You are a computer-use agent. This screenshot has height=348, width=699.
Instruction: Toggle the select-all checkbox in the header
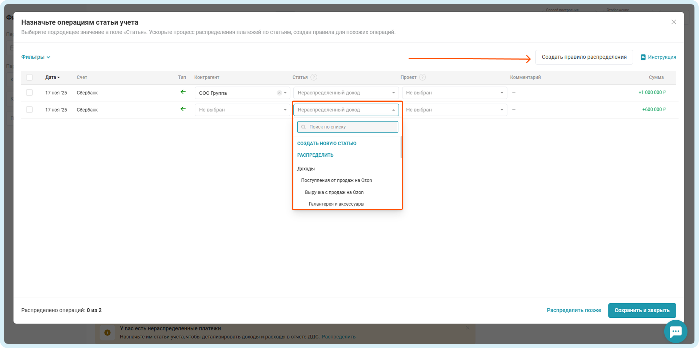coord(29,77)
